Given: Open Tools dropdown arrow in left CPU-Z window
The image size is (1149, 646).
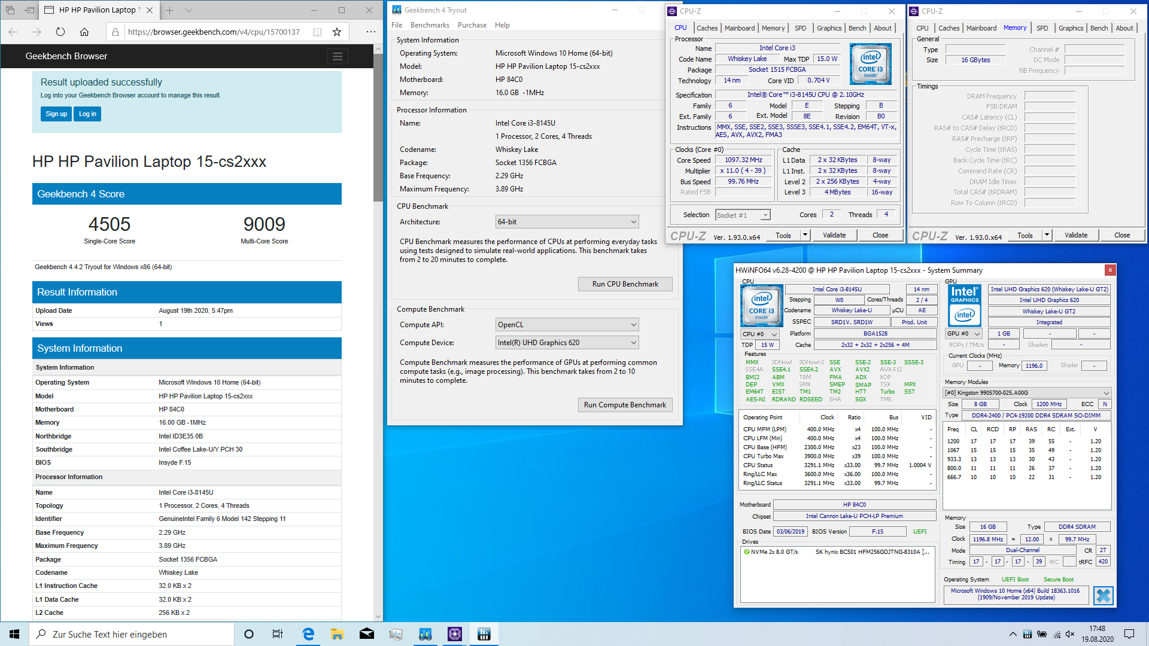Looking at the screenshot, I should (805, 236).
